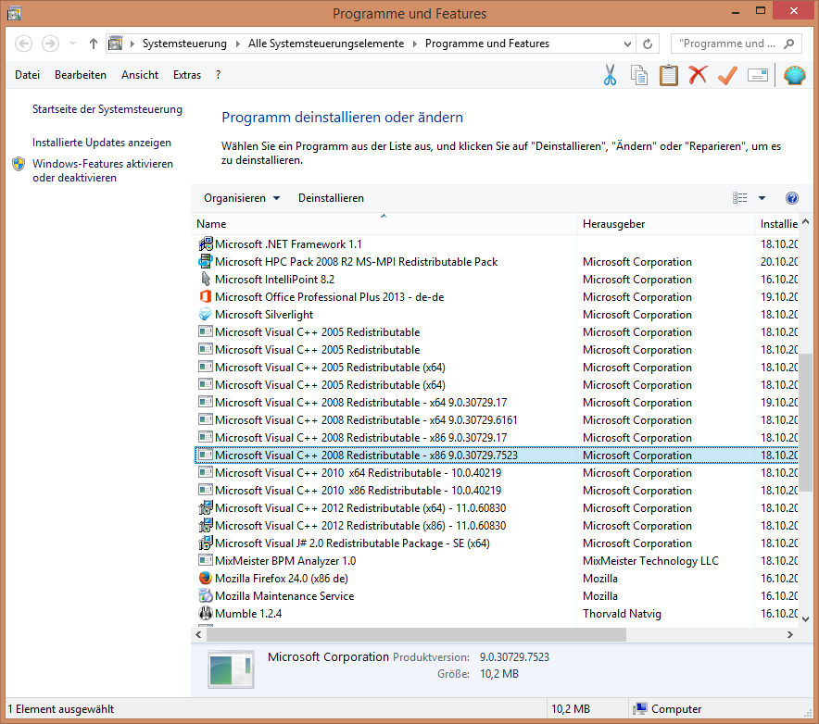Viewport: 819px width, 724px height.
Task: Click the Deinstallieren button
Action: [x=331, y=198]
